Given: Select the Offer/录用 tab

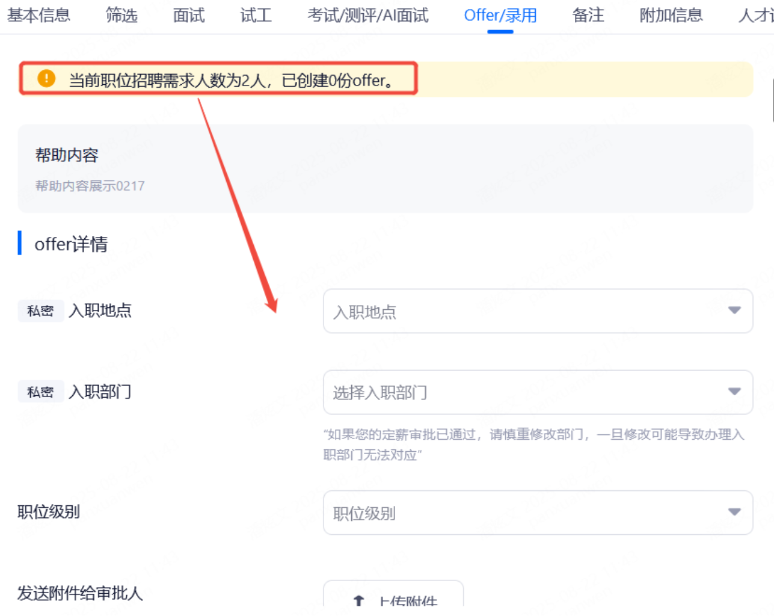Looking at the screenshot, I should tap(500, 15).
